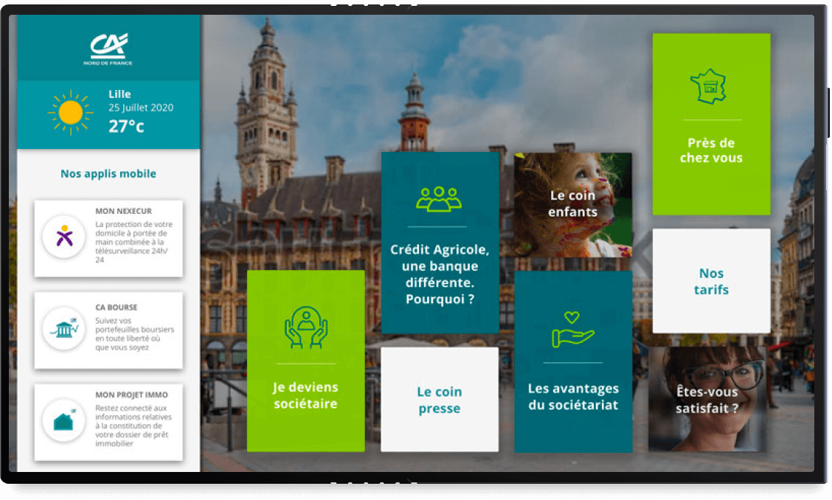Open the Près de chez vous tile
This screenshot has width=832, height=500.
pyautogui.click(x=712, y=124)
